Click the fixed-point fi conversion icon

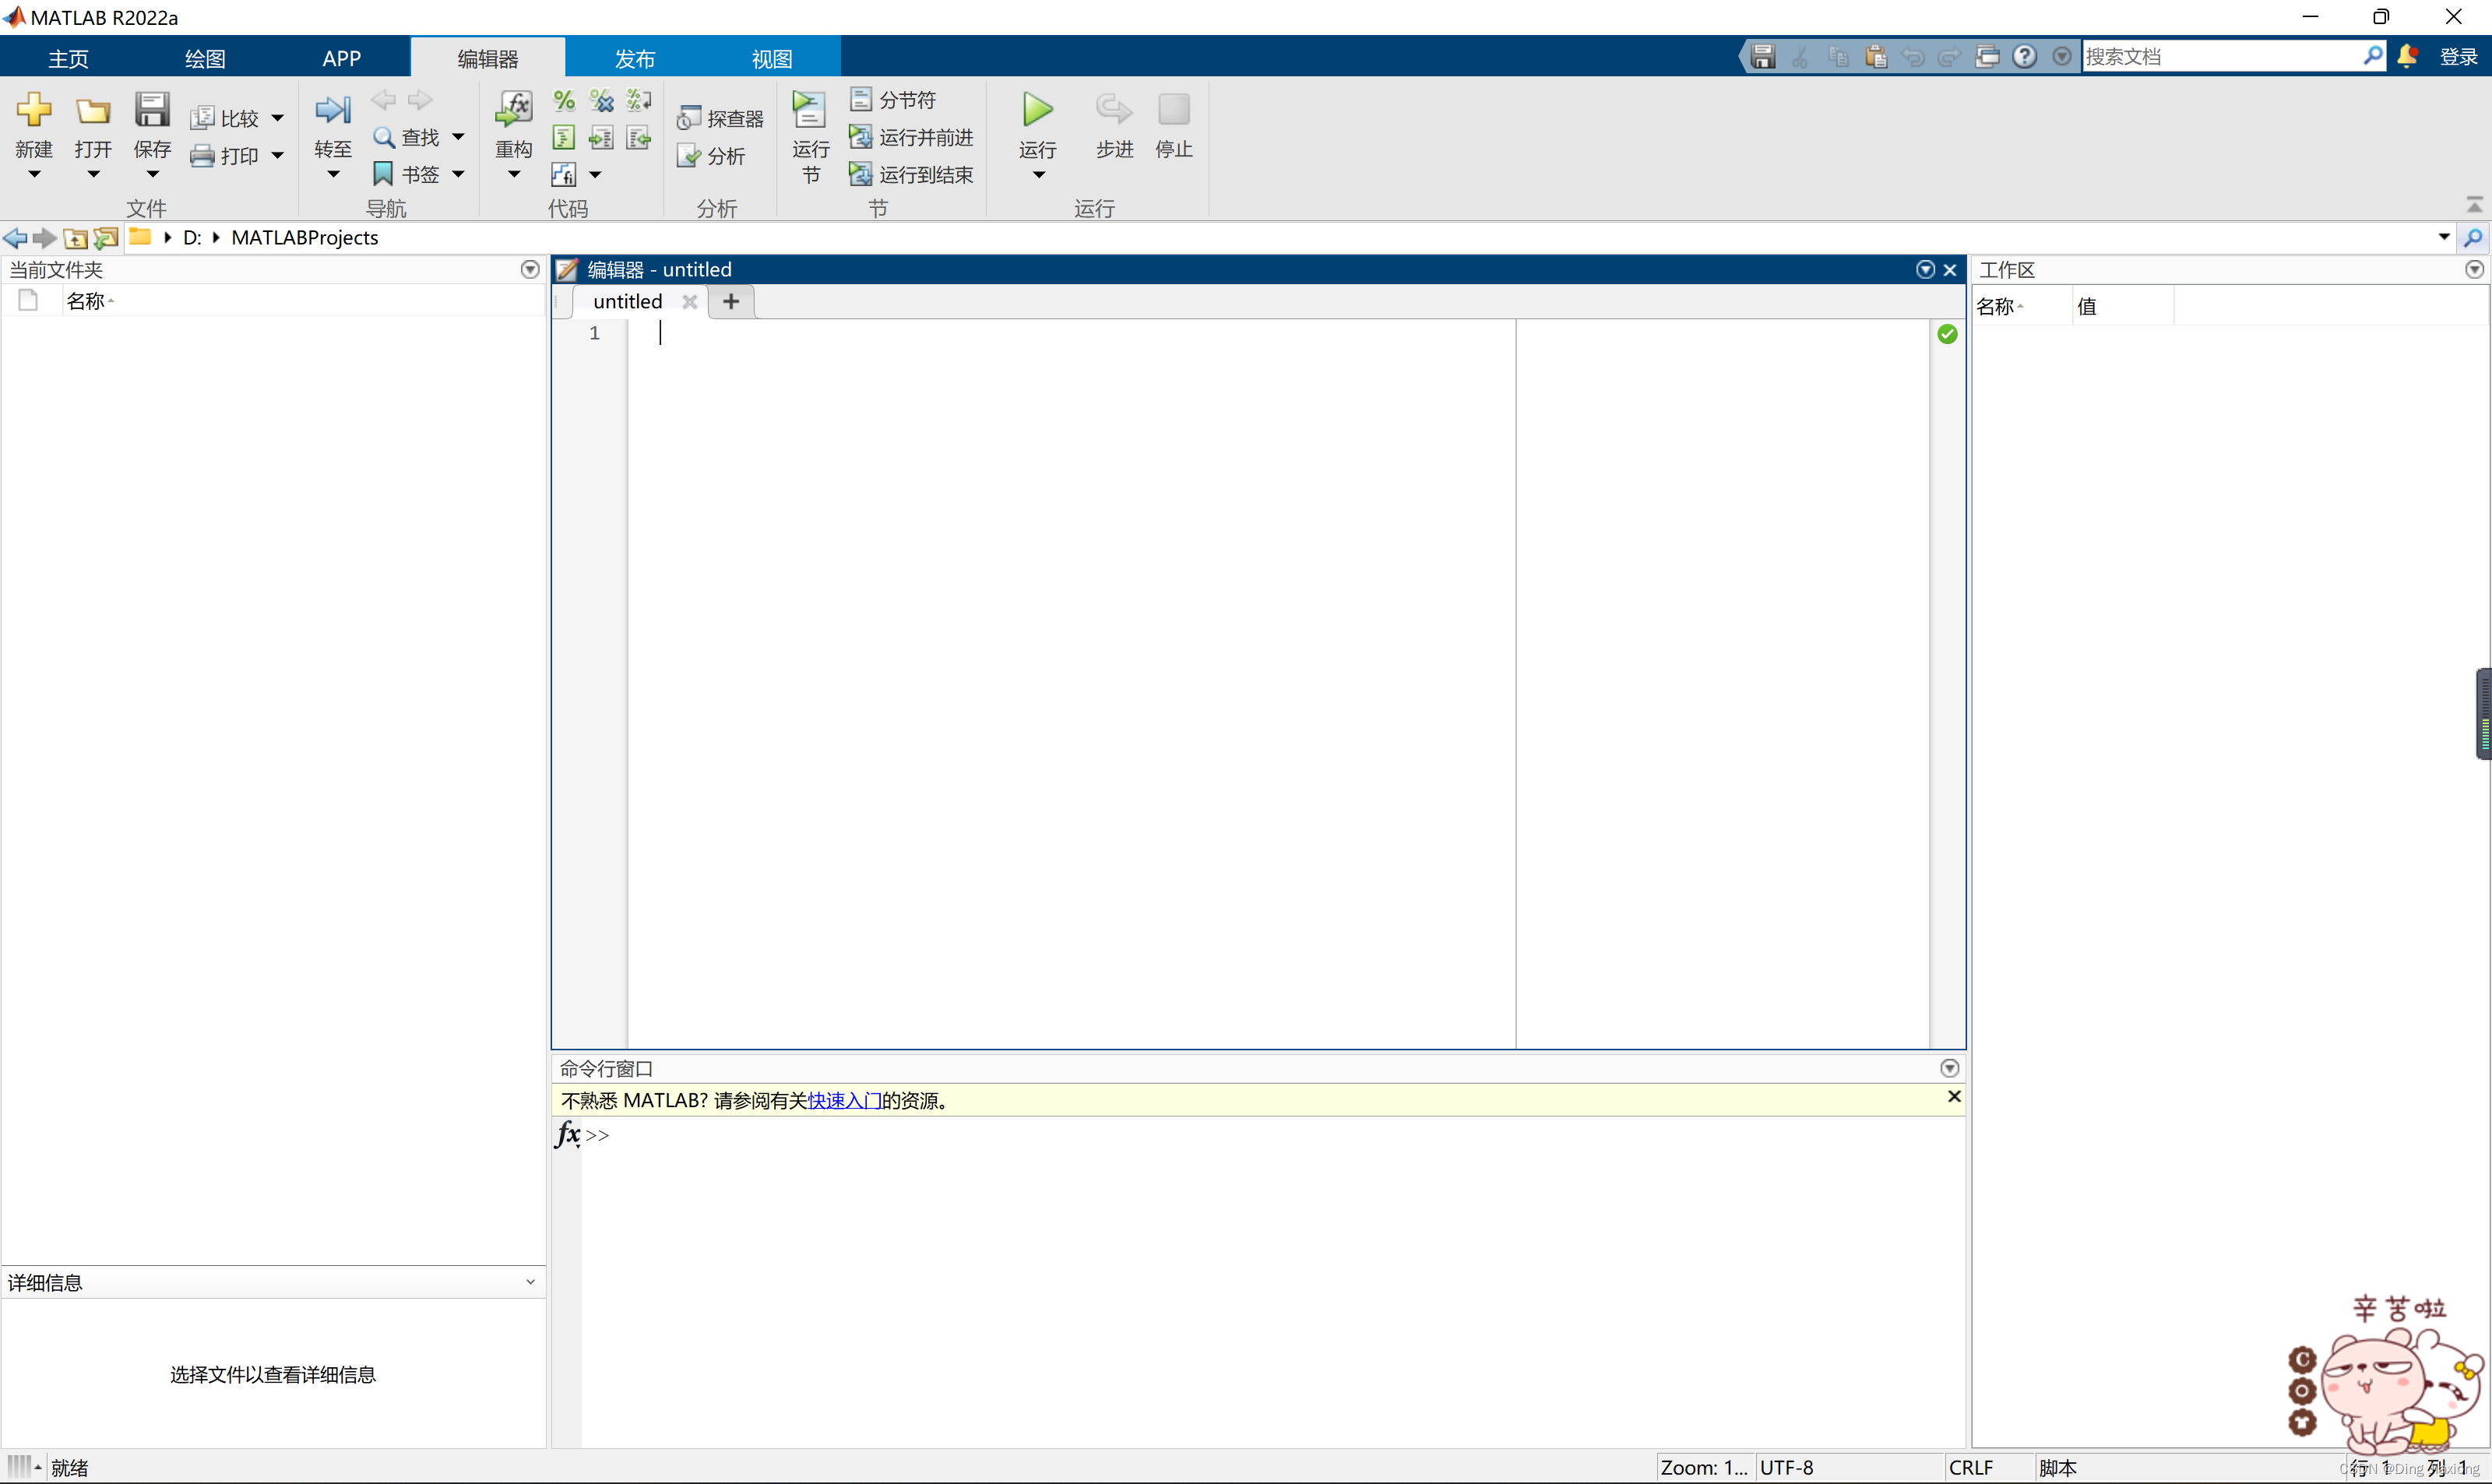pos(564,175)
